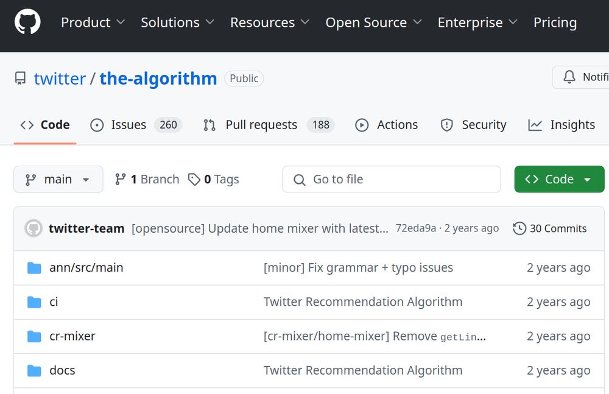The width and height of the screenshot is (609, 394).
Task: Expand the Open Source menu
Action: [374, 22]
